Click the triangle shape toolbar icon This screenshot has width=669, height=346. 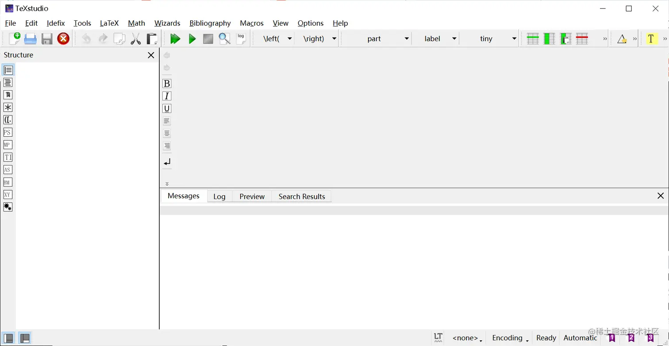[622, 39]
